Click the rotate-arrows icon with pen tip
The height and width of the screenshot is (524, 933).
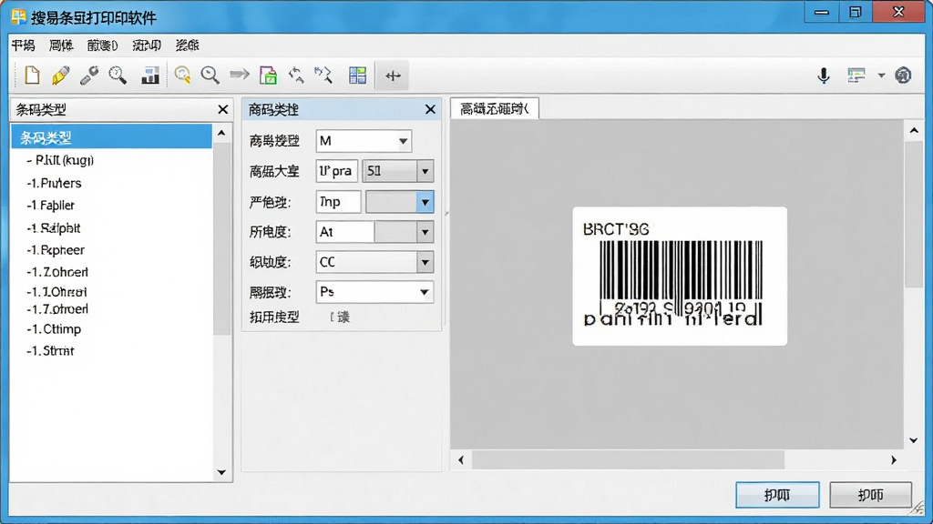[323, 76]
